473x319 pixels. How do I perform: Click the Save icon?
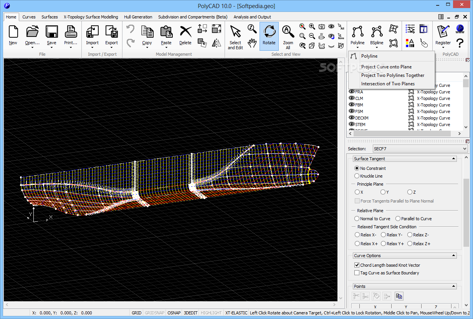pyautogui.click(x=51, y=32)
